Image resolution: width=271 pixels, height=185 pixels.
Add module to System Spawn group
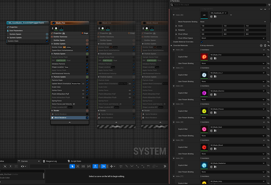point(47,34)
